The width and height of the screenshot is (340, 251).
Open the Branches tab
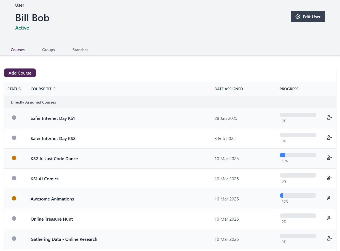coord(80,50)
